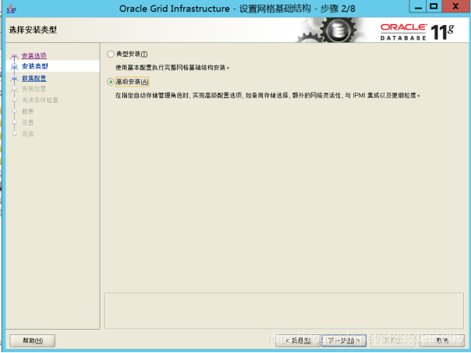Select the 安装类型 step in sidebar
The width and height of the screenshot is (471, 353).
34,66
